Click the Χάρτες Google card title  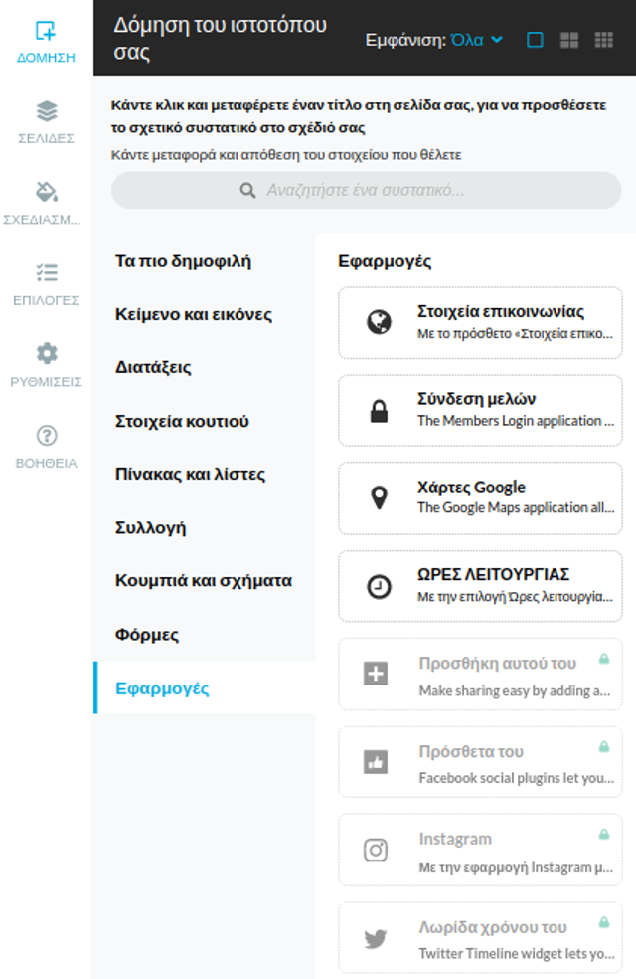(471, 487)
